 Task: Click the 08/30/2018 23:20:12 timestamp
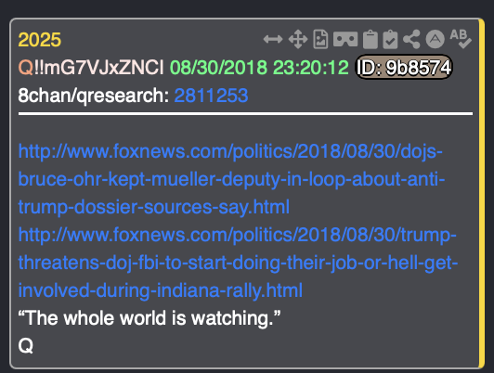[259, 68]
